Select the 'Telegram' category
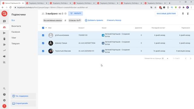This screenshot has width=194, height=109. tap(15, 44)
